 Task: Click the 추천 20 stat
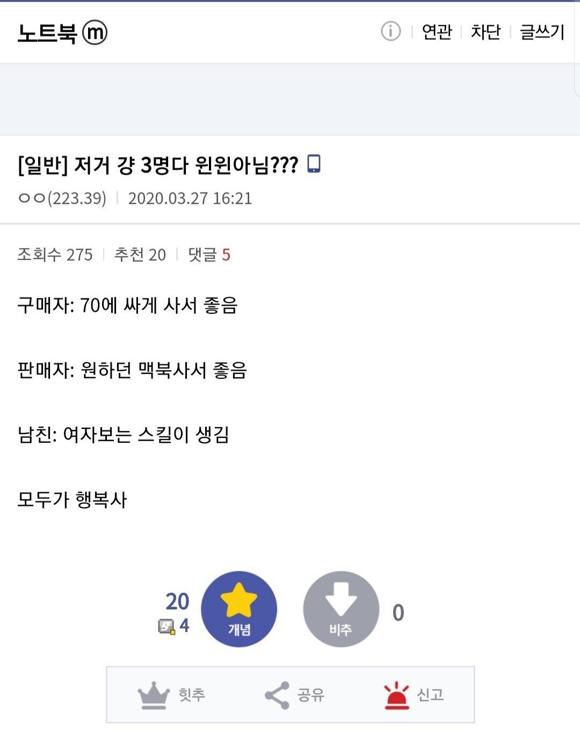(x=140, y=254)
